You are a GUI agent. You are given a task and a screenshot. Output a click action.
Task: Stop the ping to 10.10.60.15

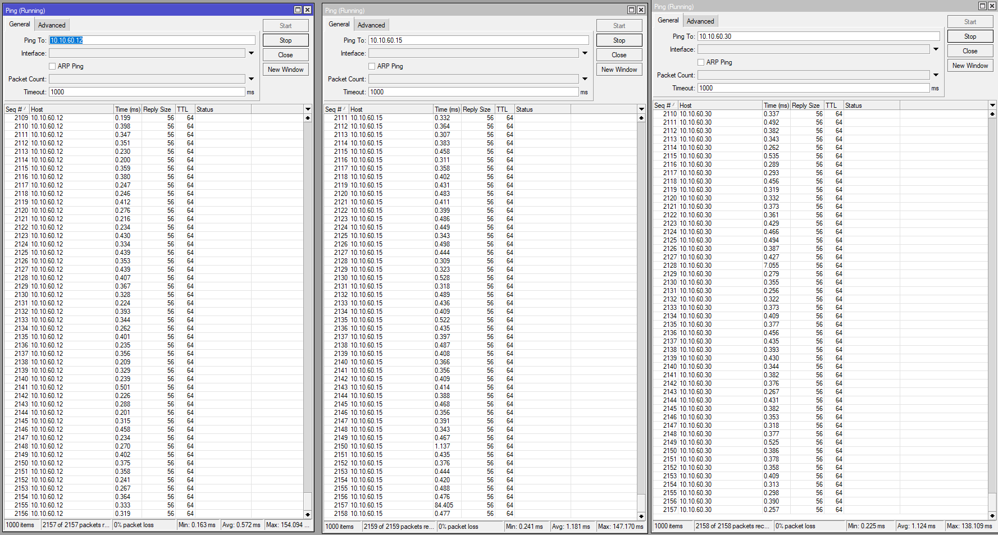[619, 40]
